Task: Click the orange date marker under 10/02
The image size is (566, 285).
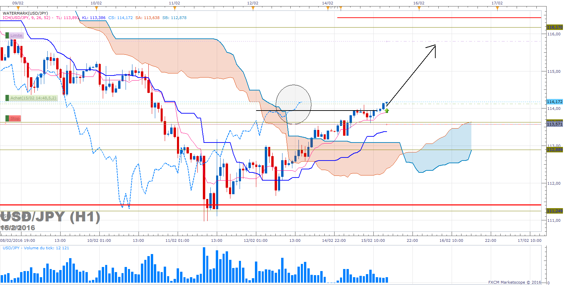Action: 96,8
